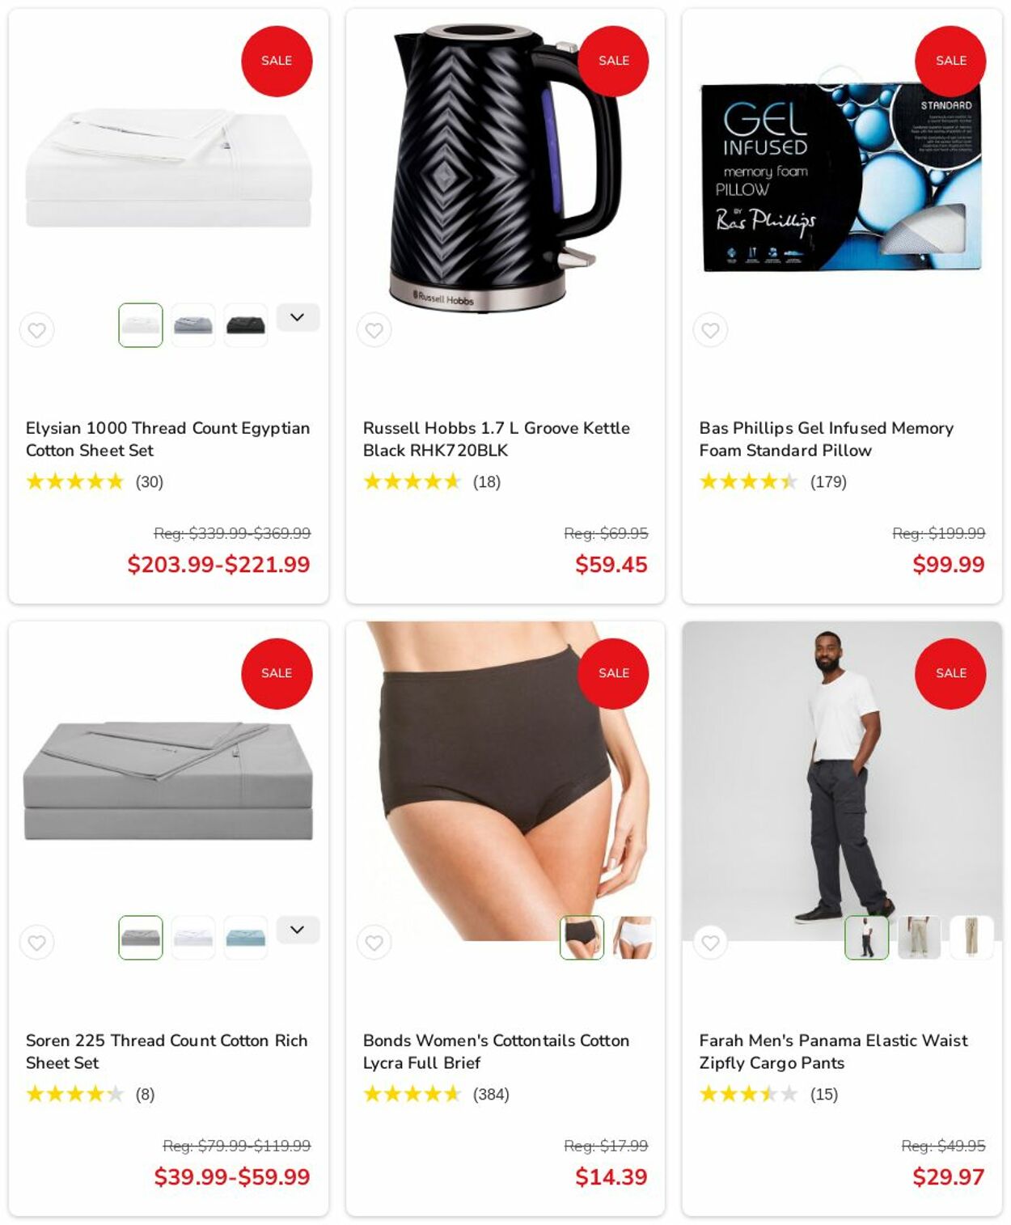Heart the Farah cargo pants

click(710, 943)
